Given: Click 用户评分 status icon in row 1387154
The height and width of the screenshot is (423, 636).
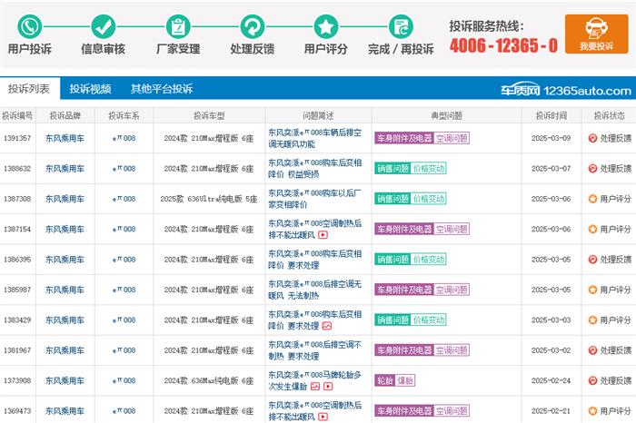Looking at the screenshot, I should pyautogui.click(x=592, y=229).
